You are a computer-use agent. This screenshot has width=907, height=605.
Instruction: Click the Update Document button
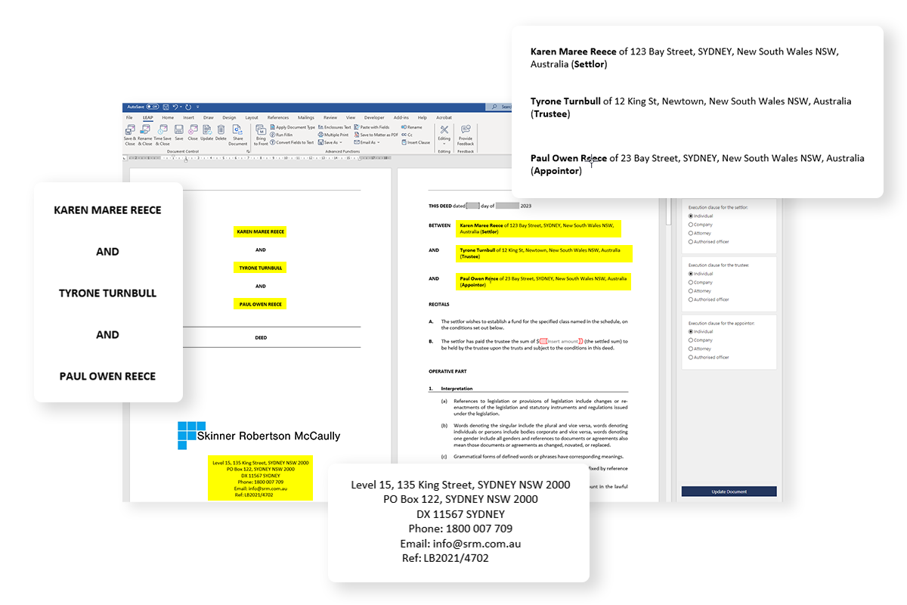[x=729, y=492]
